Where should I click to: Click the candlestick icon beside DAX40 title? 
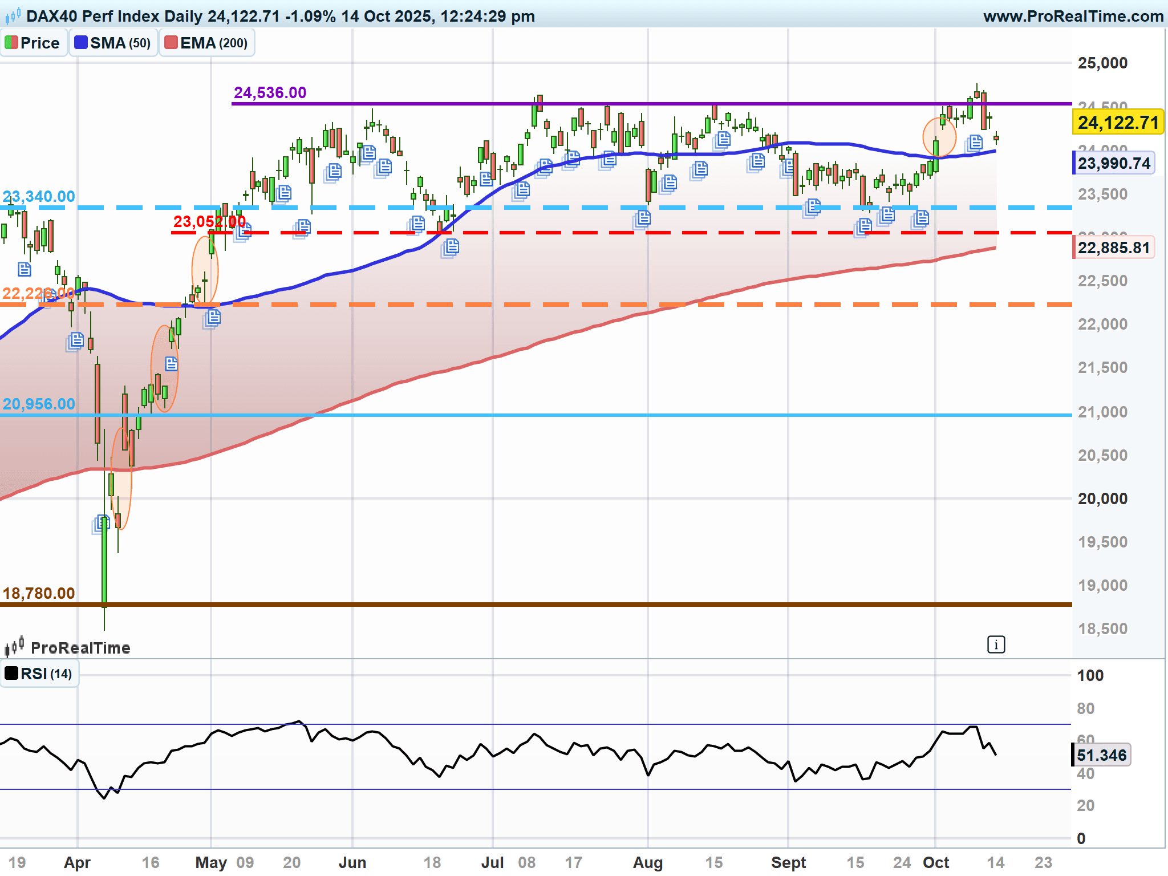tap(13, 16)
